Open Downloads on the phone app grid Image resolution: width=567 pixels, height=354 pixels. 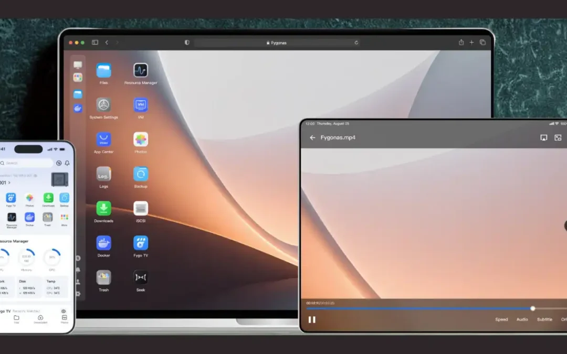pyautogui.click(x=48, y=198)
